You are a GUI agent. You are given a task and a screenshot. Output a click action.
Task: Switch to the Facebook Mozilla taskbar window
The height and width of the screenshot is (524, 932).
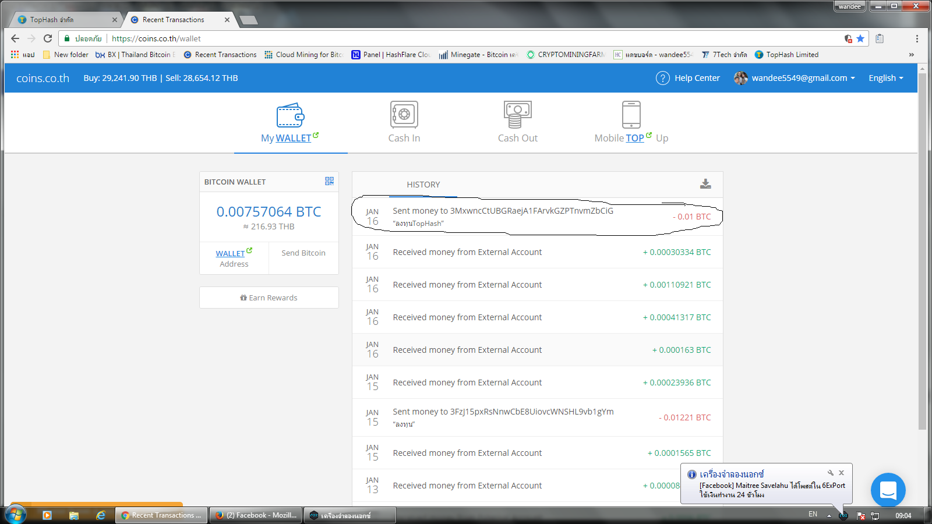pos(256,515)
